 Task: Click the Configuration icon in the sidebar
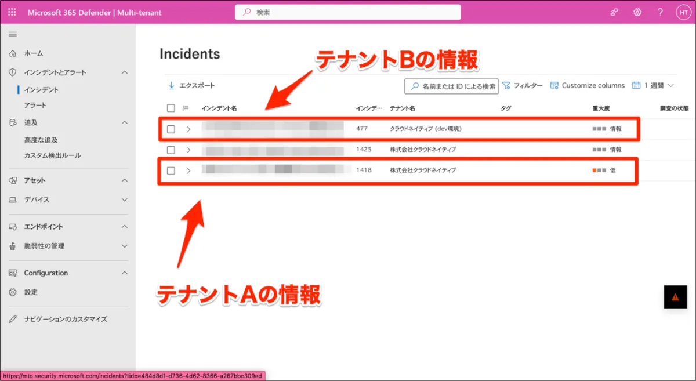click(13, 273)
